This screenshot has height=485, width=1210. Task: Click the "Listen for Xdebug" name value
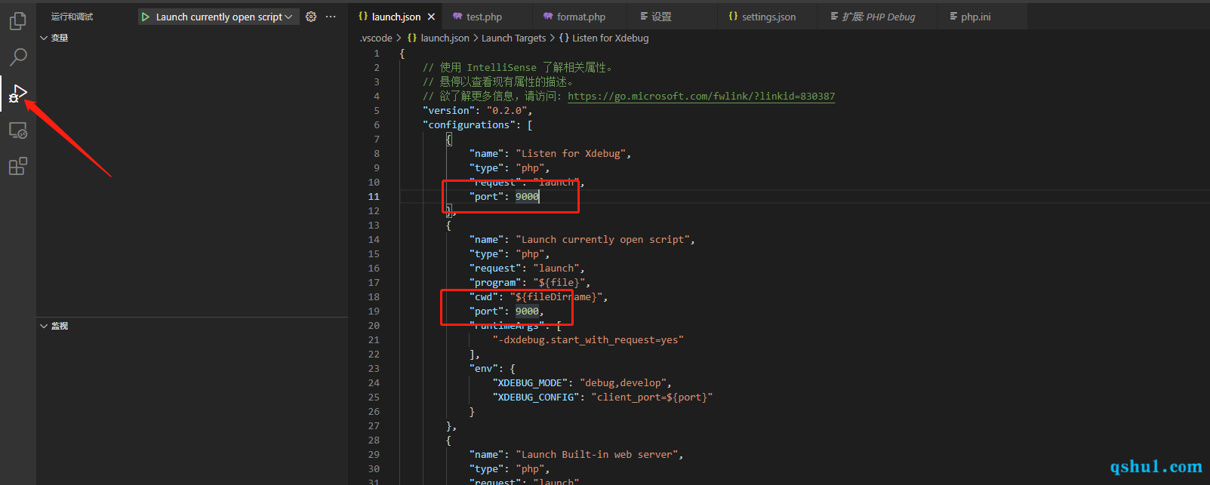tap(571, 154)
